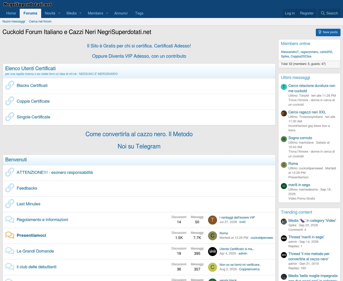Click the Spike avatar in Trending content
This screenshot has height=281, width=343.
284,222
